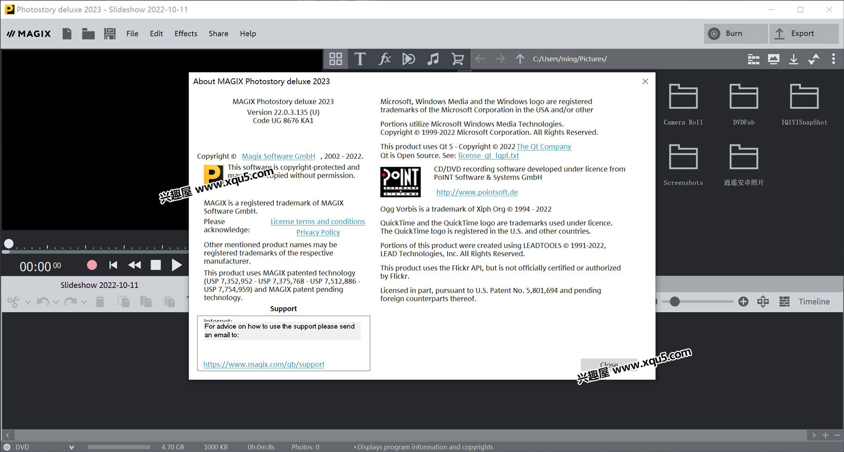Screen dimensions: 844x452
Task: Click the timeline zoom slider handle
Action: click(675, 302)
